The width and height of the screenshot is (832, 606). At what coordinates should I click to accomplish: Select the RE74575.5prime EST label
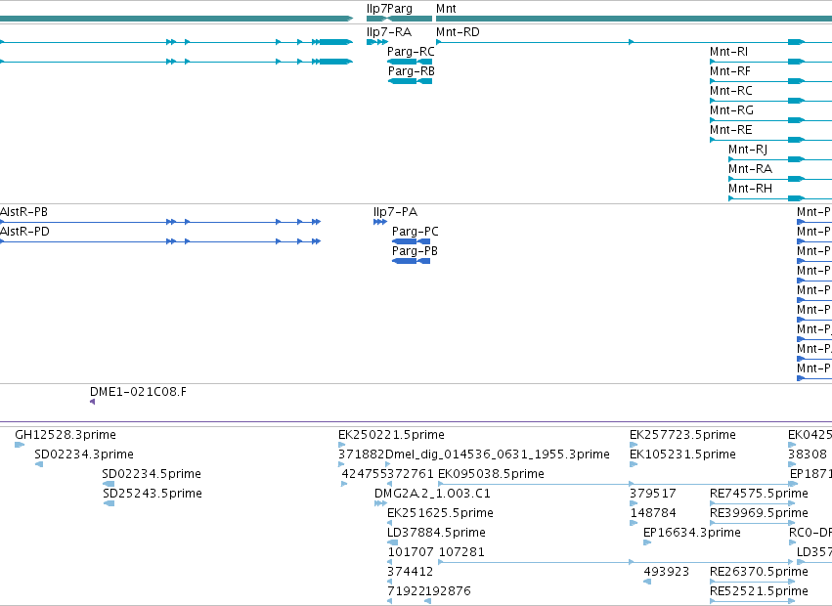759,494
